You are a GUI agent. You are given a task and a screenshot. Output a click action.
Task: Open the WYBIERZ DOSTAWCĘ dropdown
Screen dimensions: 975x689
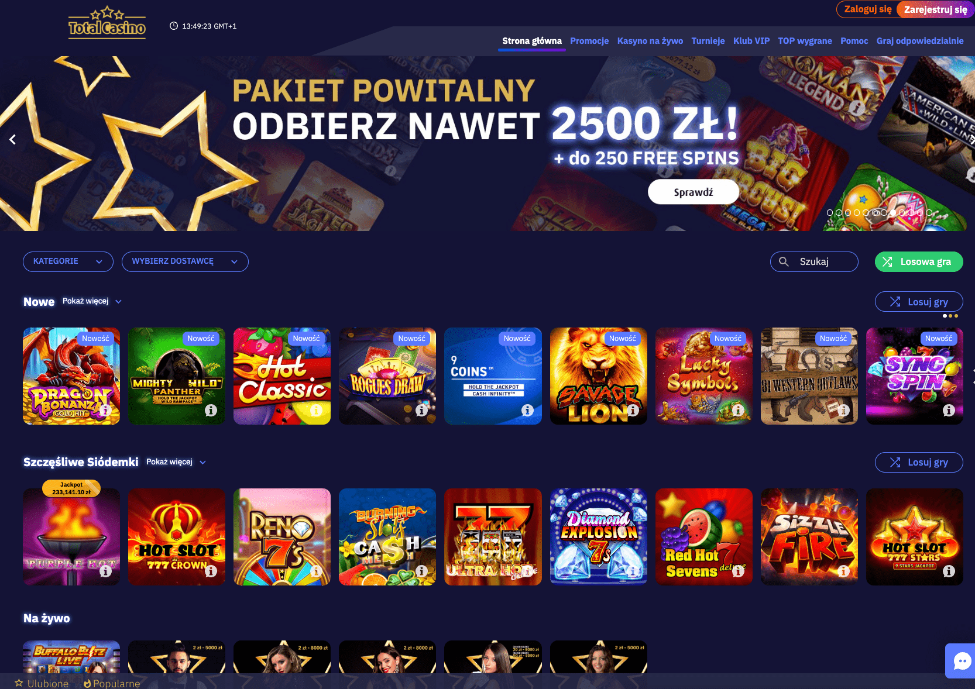tap(185, 261)
